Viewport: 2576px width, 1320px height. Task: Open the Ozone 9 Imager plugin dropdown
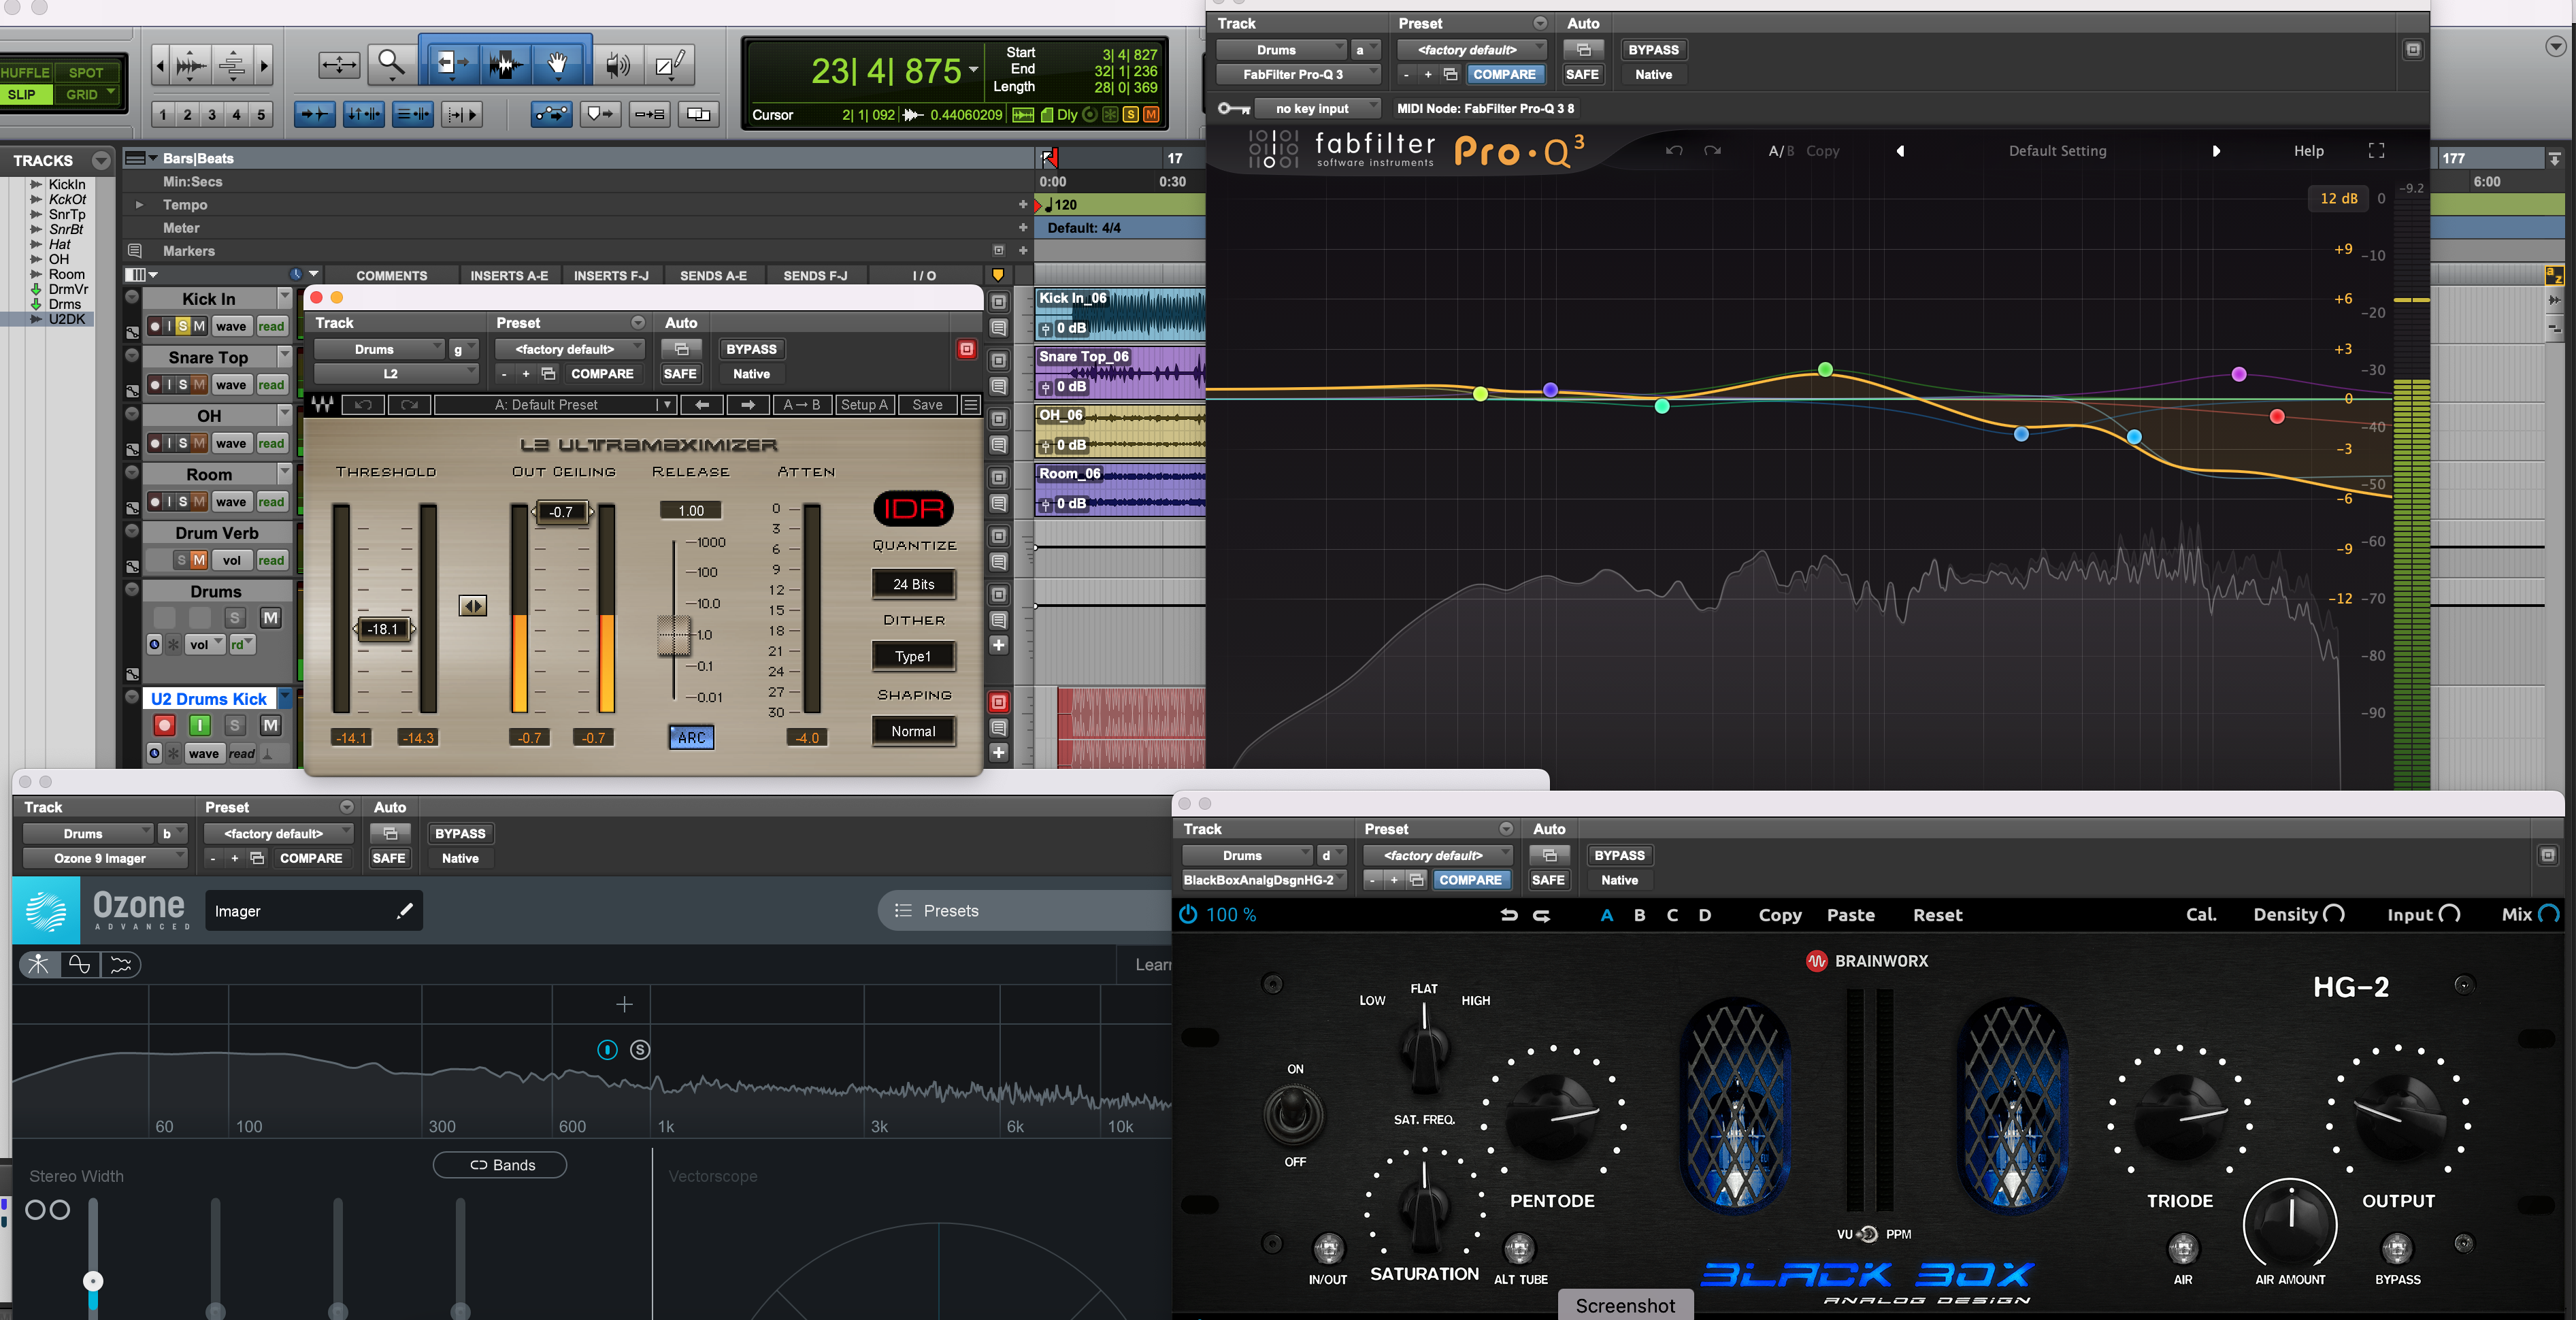tap(104, 858)
